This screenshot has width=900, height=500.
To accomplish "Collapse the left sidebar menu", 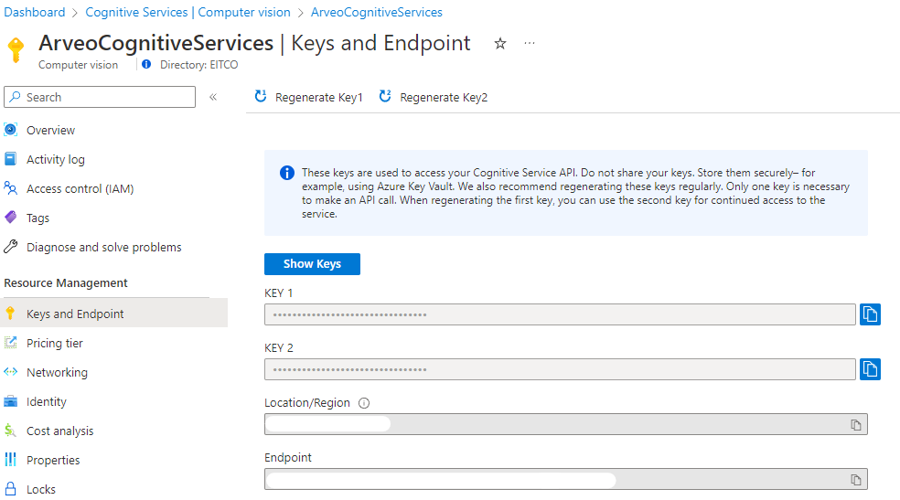I will click(x=213, y=97).
